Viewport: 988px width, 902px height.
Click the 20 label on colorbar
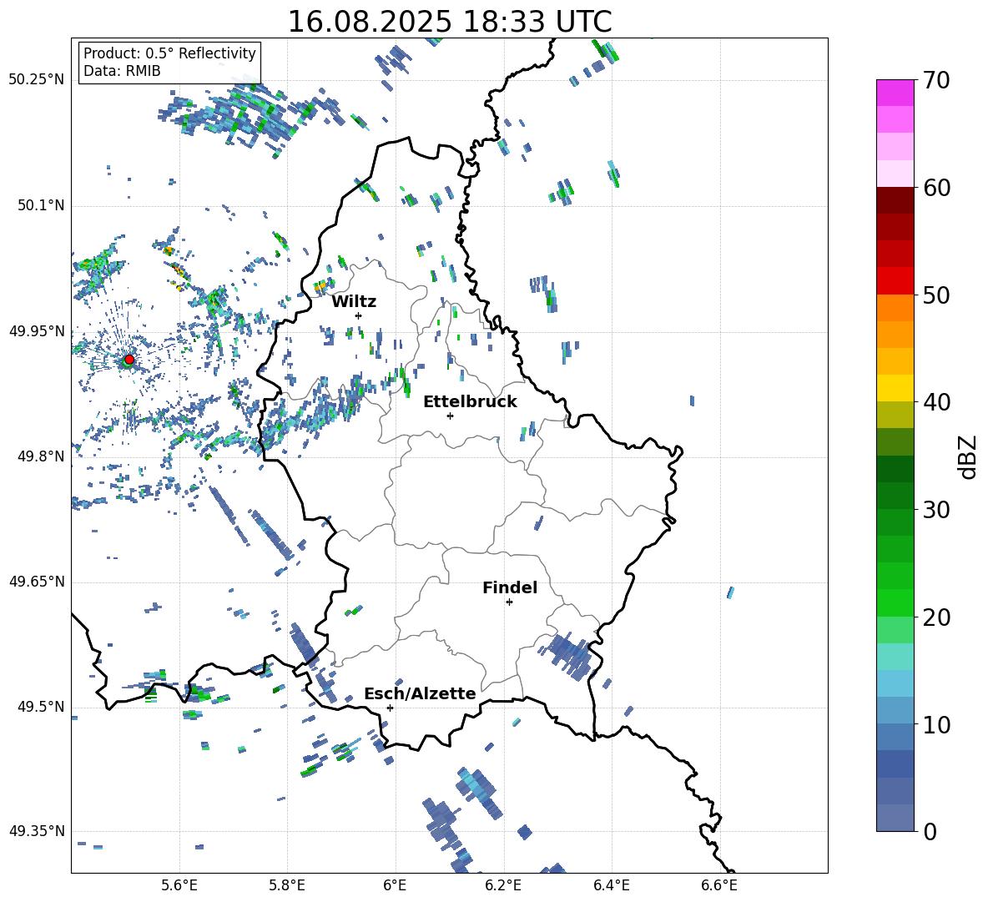coord(936,617)
